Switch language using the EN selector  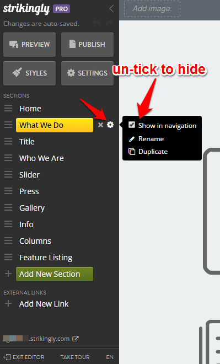pyautogui.click(x=110, y=357)
